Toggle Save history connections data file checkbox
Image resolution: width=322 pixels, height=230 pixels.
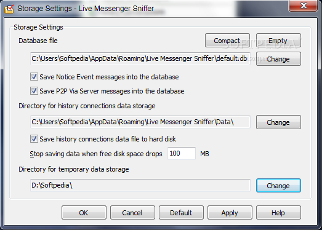34,139
